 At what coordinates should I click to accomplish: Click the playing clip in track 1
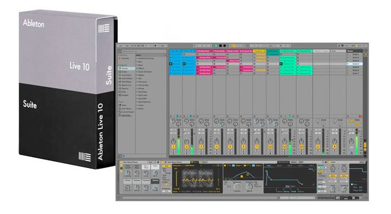coord(176,64)
